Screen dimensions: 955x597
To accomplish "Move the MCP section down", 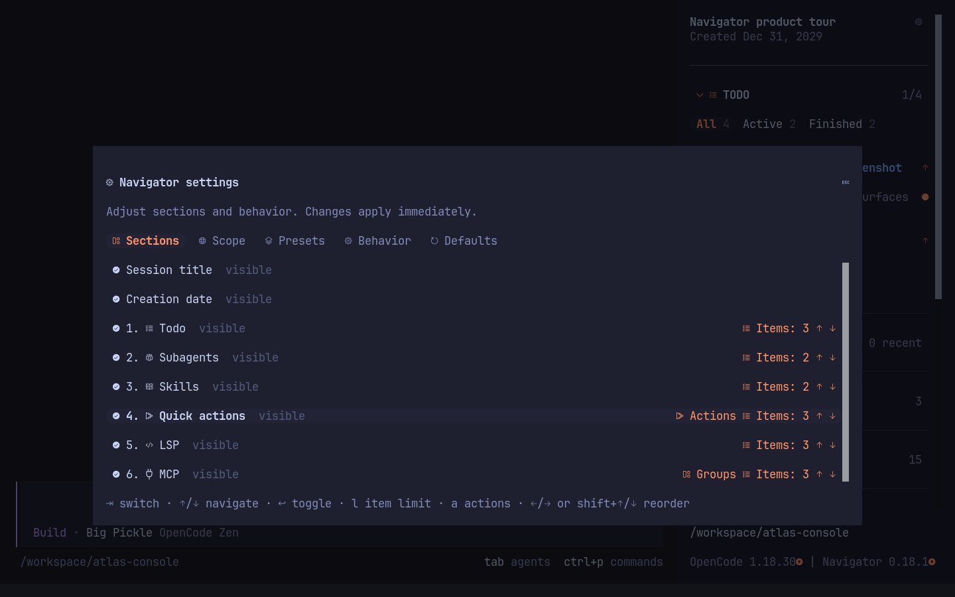I will (832, 474).
